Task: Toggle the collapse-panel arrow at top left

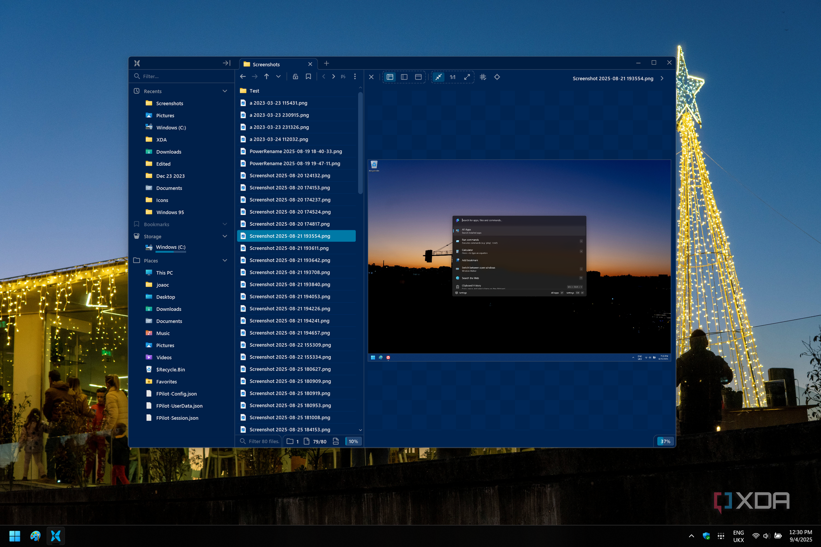Action: 226,63
